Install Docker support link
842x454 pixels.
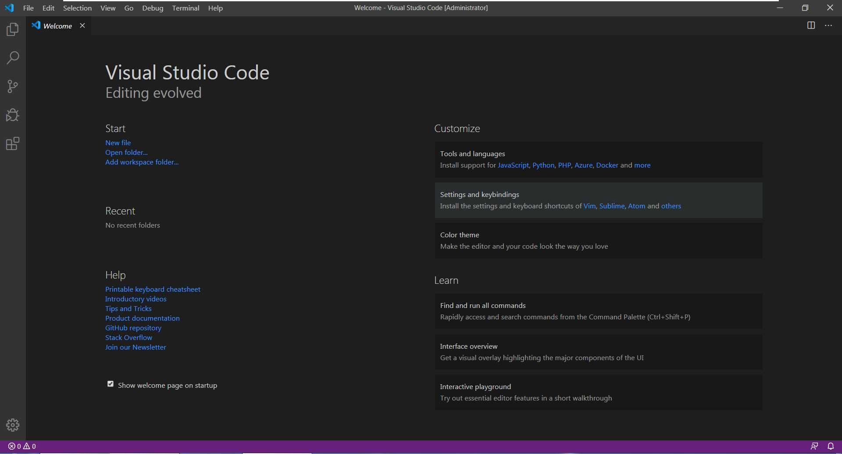point(607,165)
